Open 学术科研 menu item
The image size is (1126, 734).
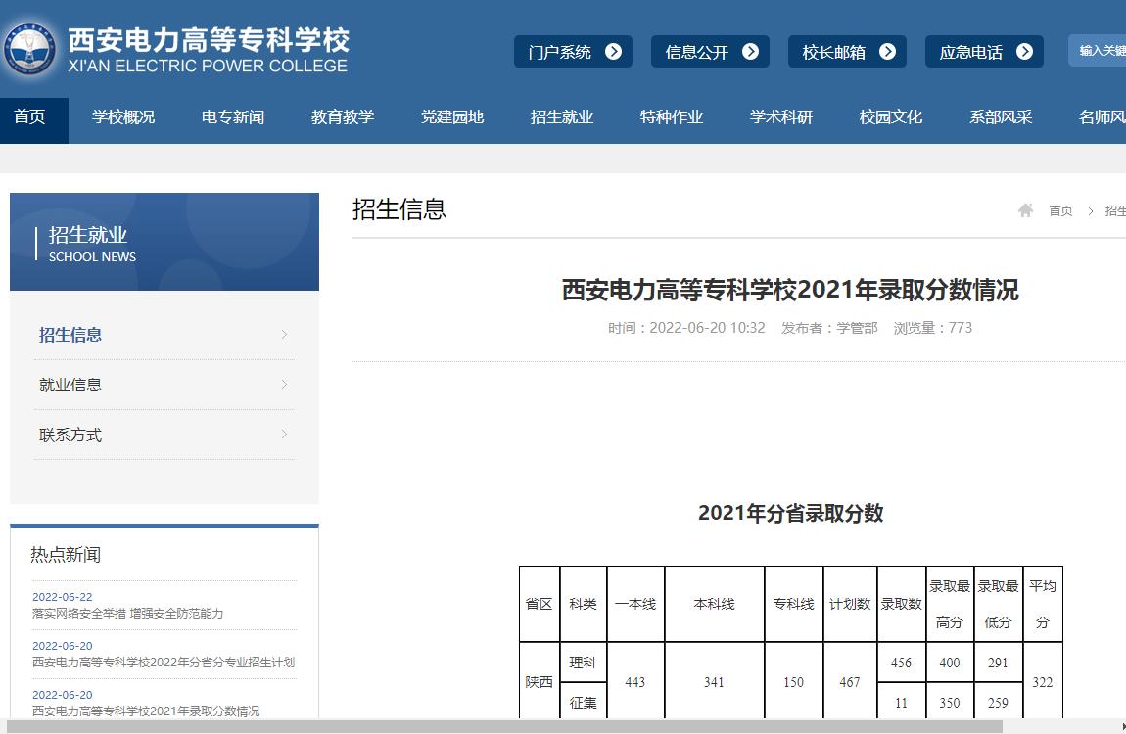click(781, 117)
